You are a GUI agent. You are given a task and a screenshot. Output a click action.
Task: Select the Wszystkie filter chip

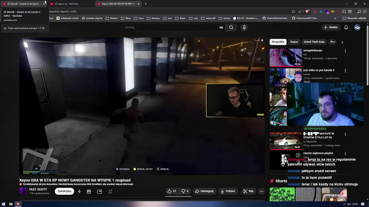[x=278, y=42]
